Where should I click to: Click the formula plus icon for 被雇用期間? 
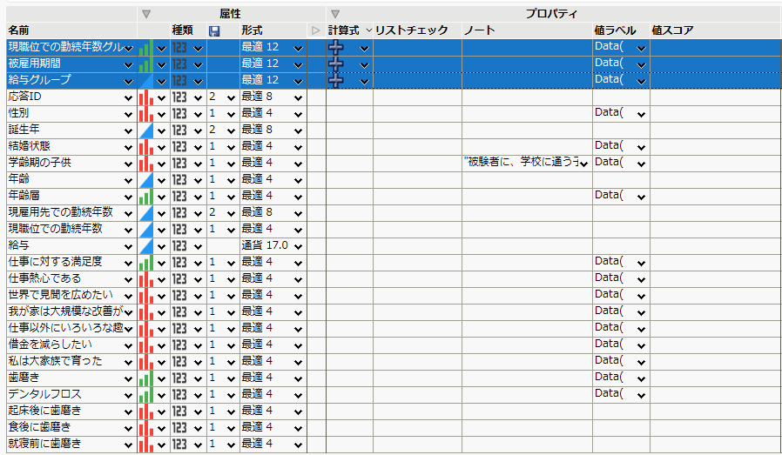(x=335, y=64)
